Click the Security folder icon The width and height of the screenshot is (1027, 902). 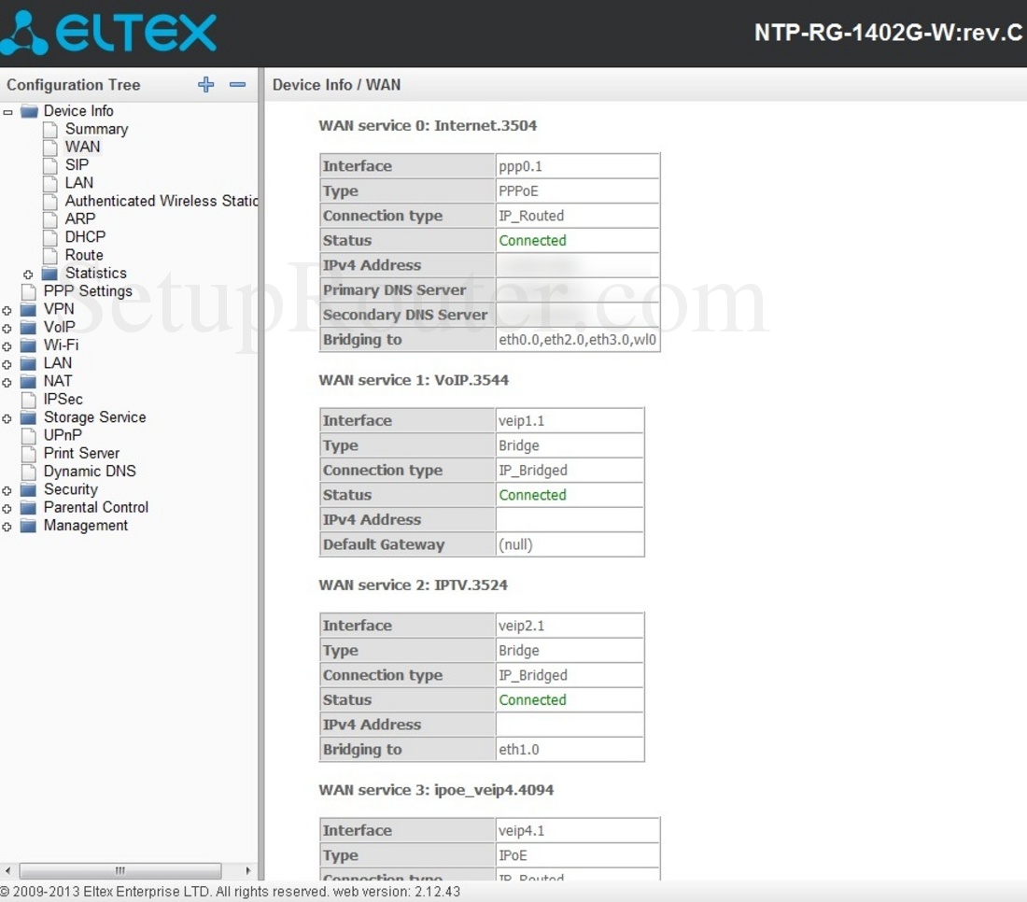[x=29, y=489]
